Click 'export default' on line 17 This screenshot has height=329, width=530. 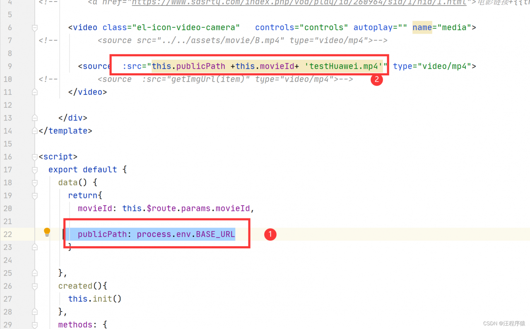pyautogui.click(x=83, y=169)
